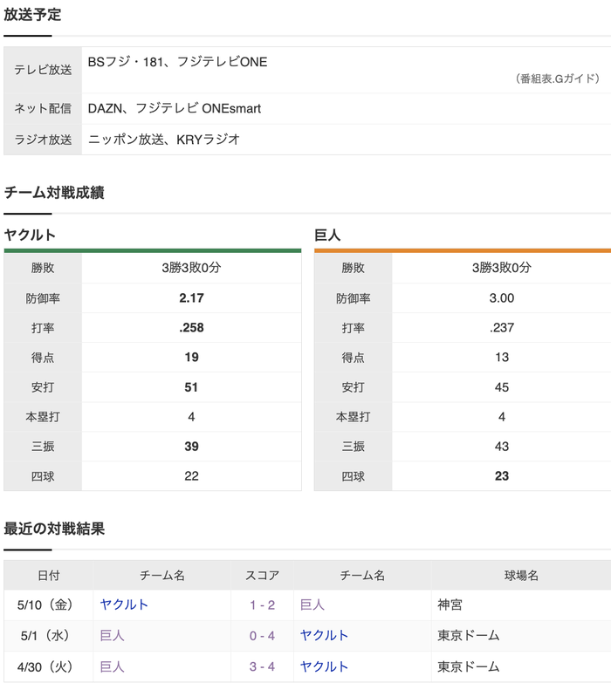Image resolution: width=611 pixels, height=683 pixels.
Task: Select Yakult ERA value 2.17
Action: [x=191, y=298]
